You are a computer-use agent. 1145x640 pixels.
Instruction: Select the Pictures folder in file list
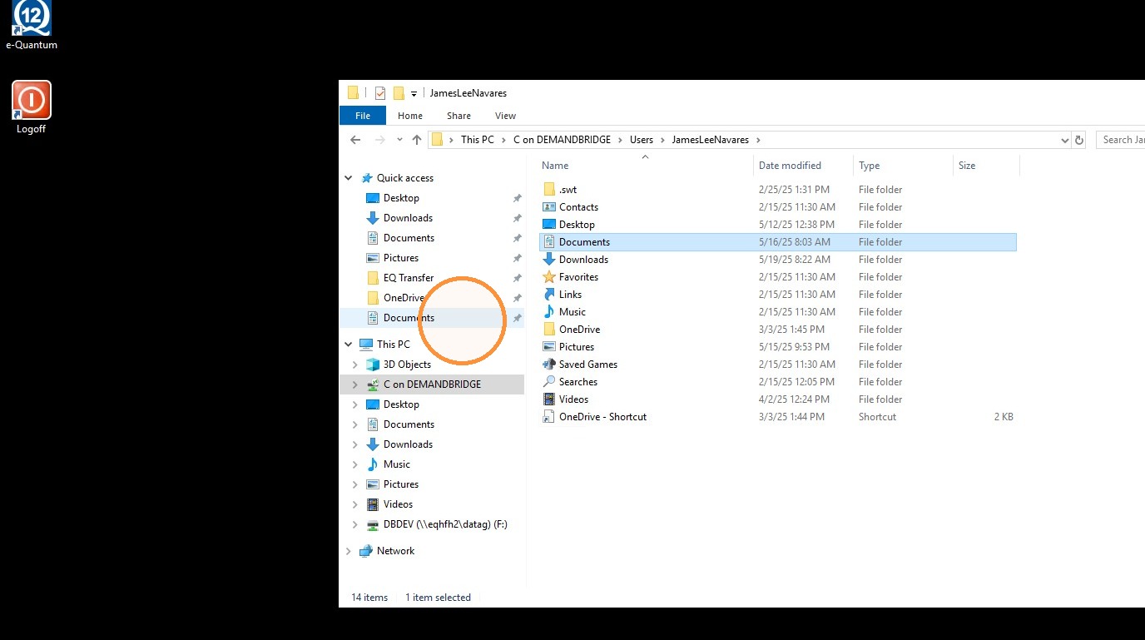577,347
